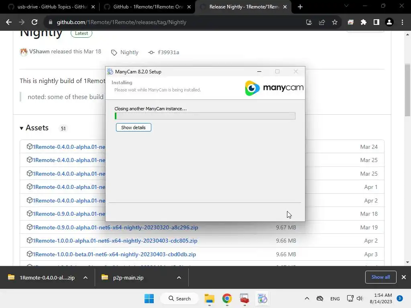Open the site lock icon in the address bar

[51, 22]
